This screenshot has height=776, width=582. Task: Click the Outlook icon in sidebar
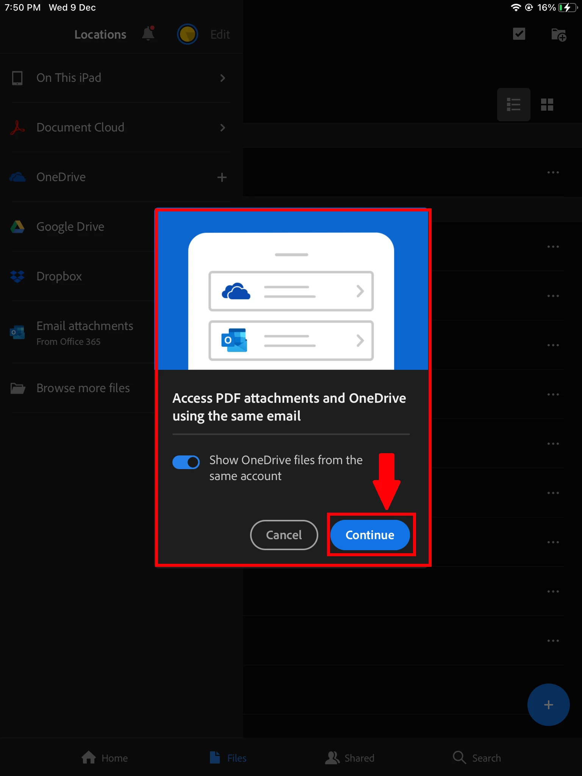17,332
